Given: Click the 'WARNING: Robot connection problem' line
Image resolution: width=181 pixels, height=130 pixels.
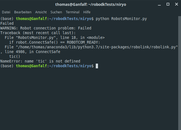Looking at the screenshot, I should click(x=46, y=28).
